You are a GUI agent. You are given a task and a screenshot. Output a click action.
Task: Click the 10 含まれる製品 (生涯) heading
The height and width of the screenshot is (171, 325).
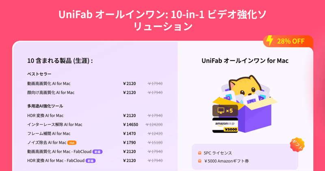coord(60,61)
